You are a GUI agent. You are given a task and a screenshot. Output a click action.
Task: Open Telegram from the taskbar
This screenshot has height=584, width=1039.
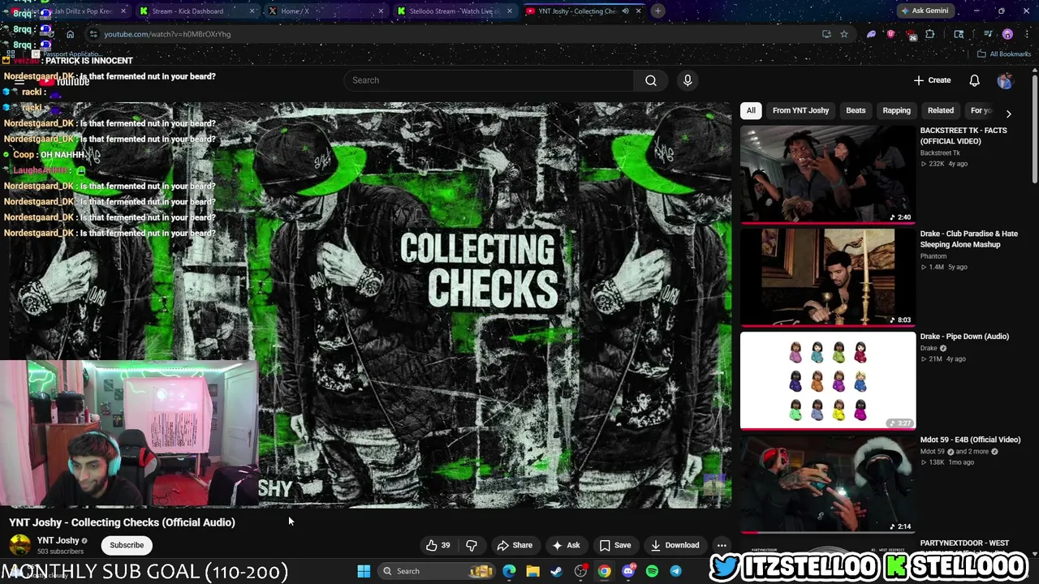coord(675,571)
